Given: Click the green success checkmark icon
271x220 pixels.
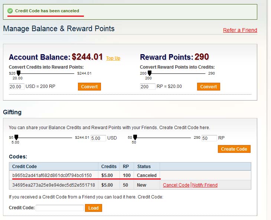Looking at the screenshot, I should [x=10, y=11].
